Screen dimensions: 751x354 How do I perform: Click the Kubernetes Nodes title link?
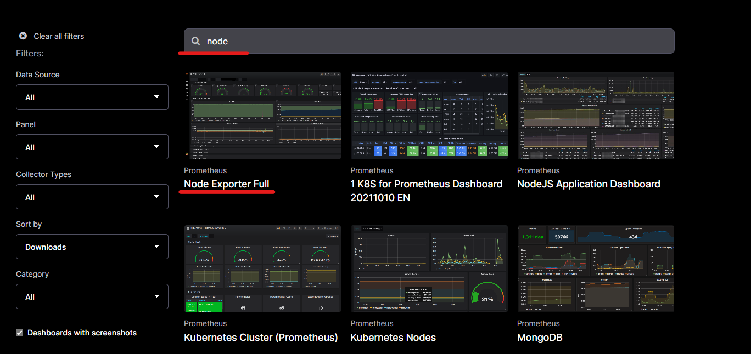pyautogui.click(x=393, y=338)
